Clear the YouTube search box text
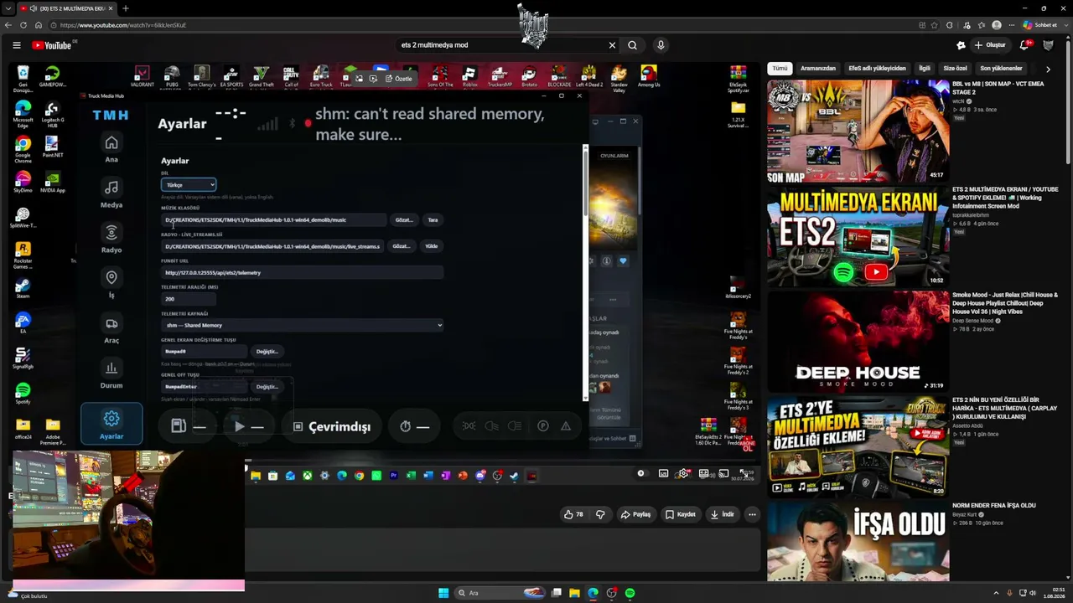The image size is (1073, 603). 612,45
